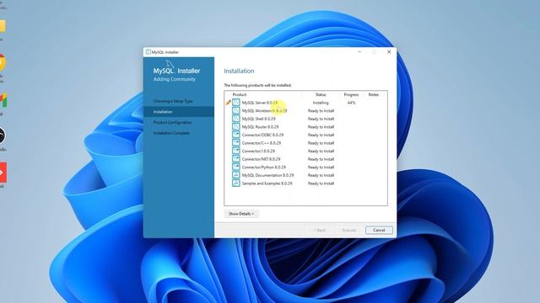Cancel the installation with Cancel button
The width and height of the screenshot is (540, 303).
tap(379, 230)
